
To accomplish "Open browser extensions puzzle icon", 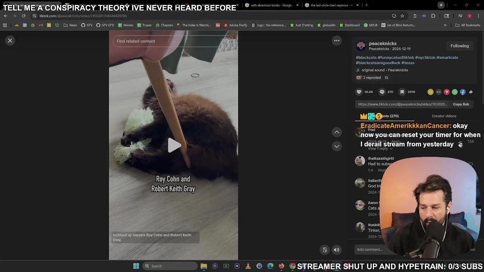I will (433, 16).
